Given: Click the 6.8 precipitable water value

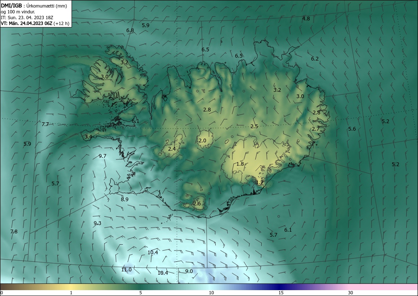Looking at the screenshot, I should pyautogui.click(x=130, y=30).
